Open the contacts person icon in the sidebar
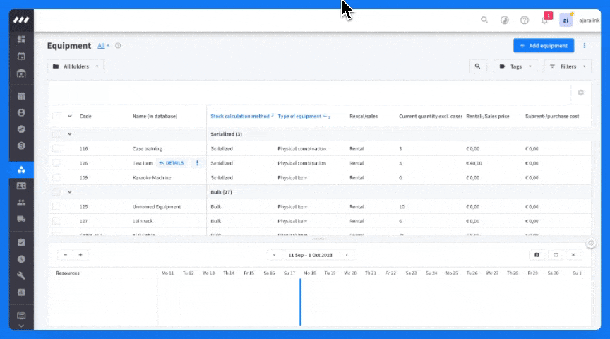The width and height of the screenshot is (610, 339). point(21,112)
